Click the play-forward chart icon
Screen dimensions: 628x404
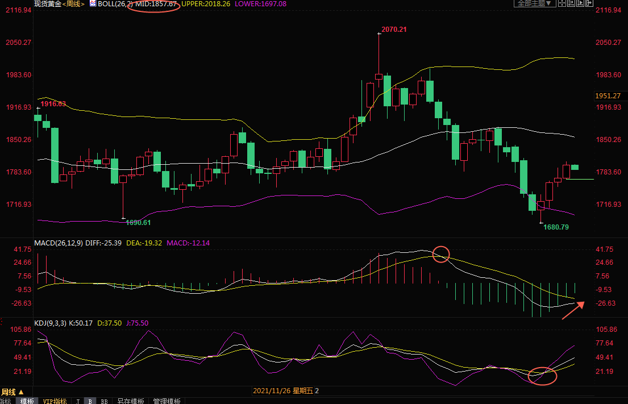pyautogui.click(x=580, y=3)
